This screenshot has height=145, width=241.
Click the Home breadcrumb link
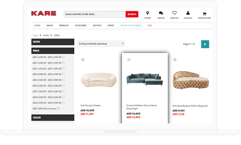point(35,35)
